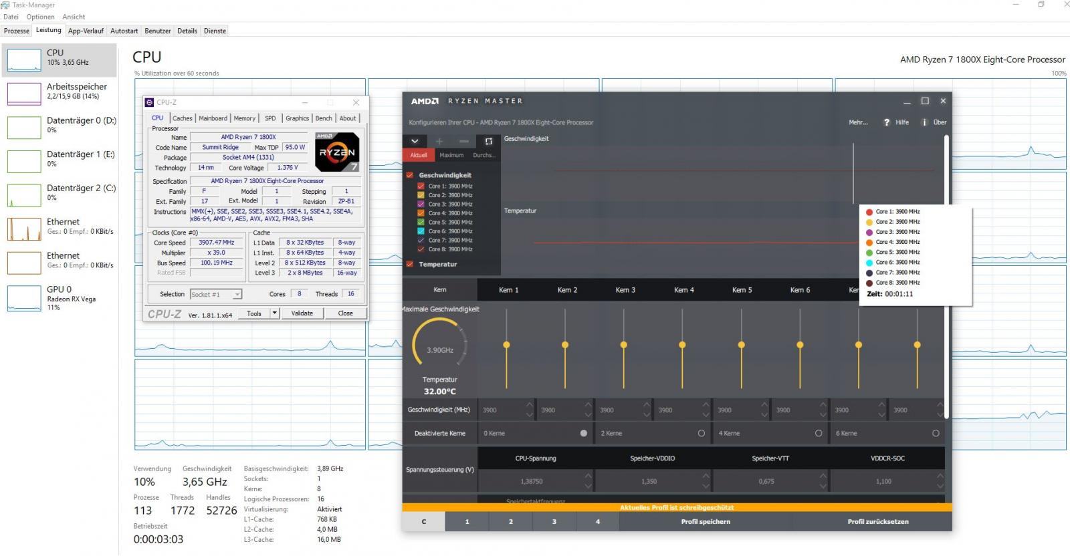Open the Caches tab in CPU-Z
1070x556 pixels.
[182, 118]
